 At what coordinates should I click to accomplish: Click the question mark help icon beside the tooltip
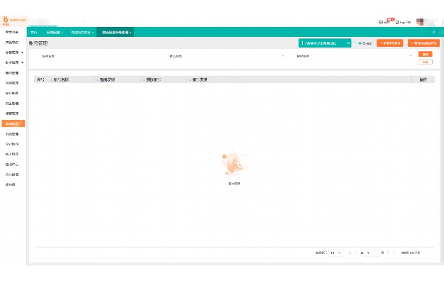[x=364, y=43]
